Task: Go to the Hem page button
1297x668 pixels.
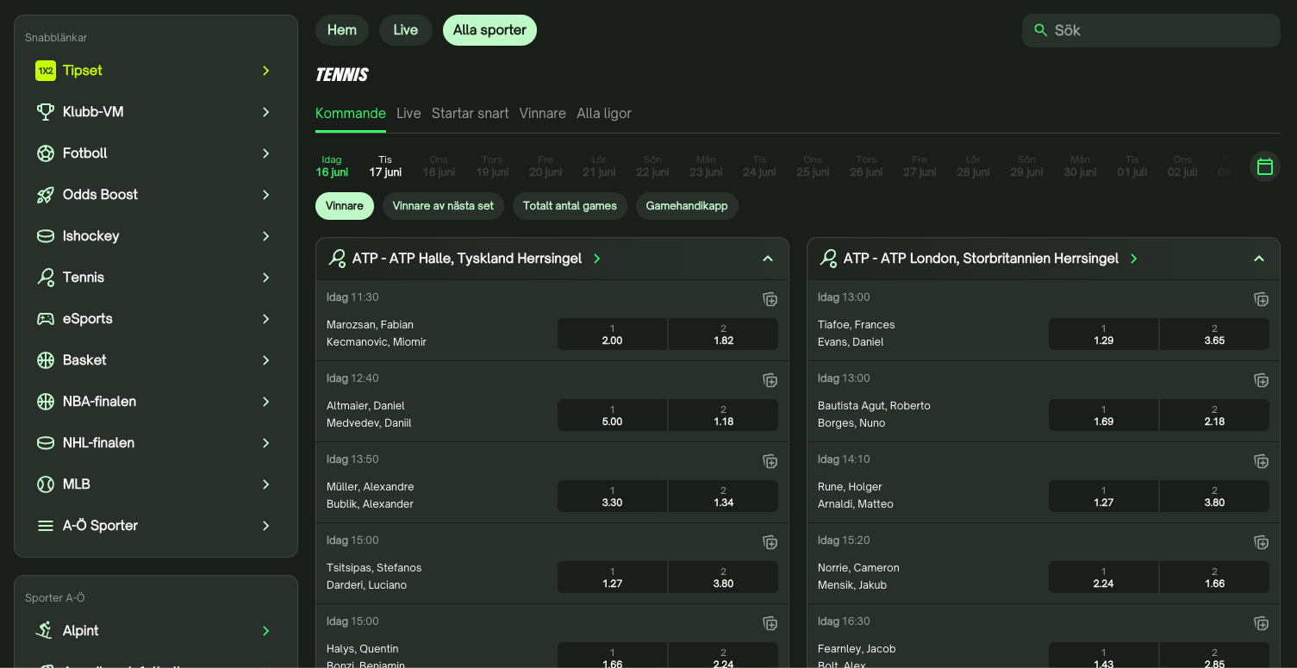Action: tap(341, 30)
